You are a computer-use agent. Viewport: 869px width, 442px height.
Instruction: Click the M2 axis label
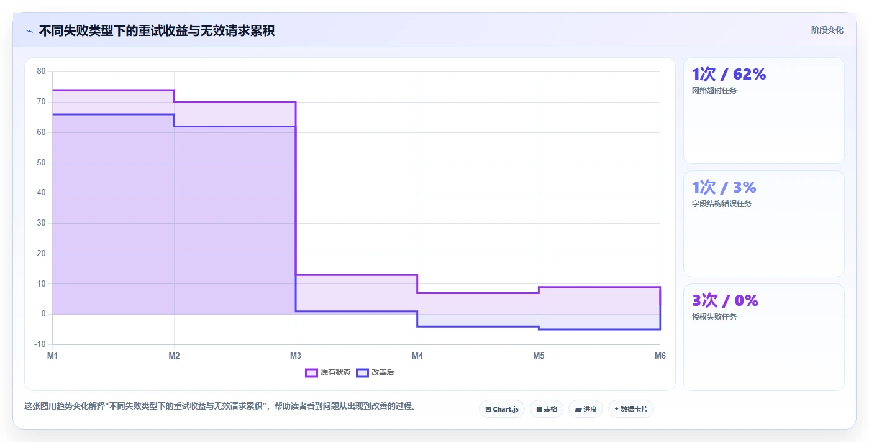[x=175, y=356]
